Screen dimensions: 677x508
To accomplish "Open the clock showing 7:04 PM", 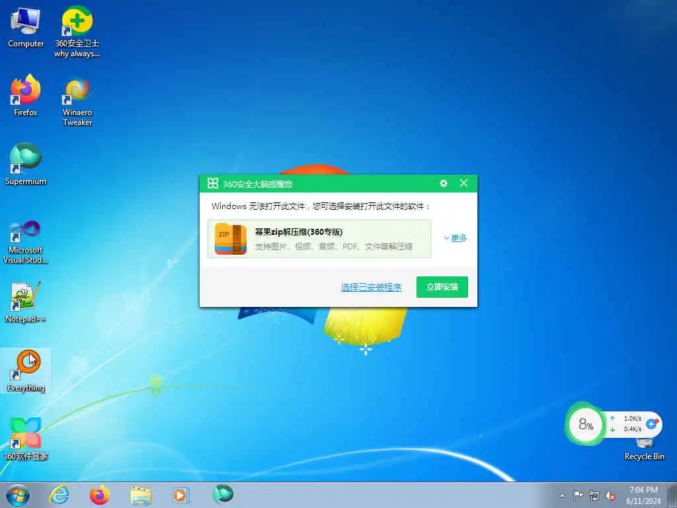I will point(643,495).
